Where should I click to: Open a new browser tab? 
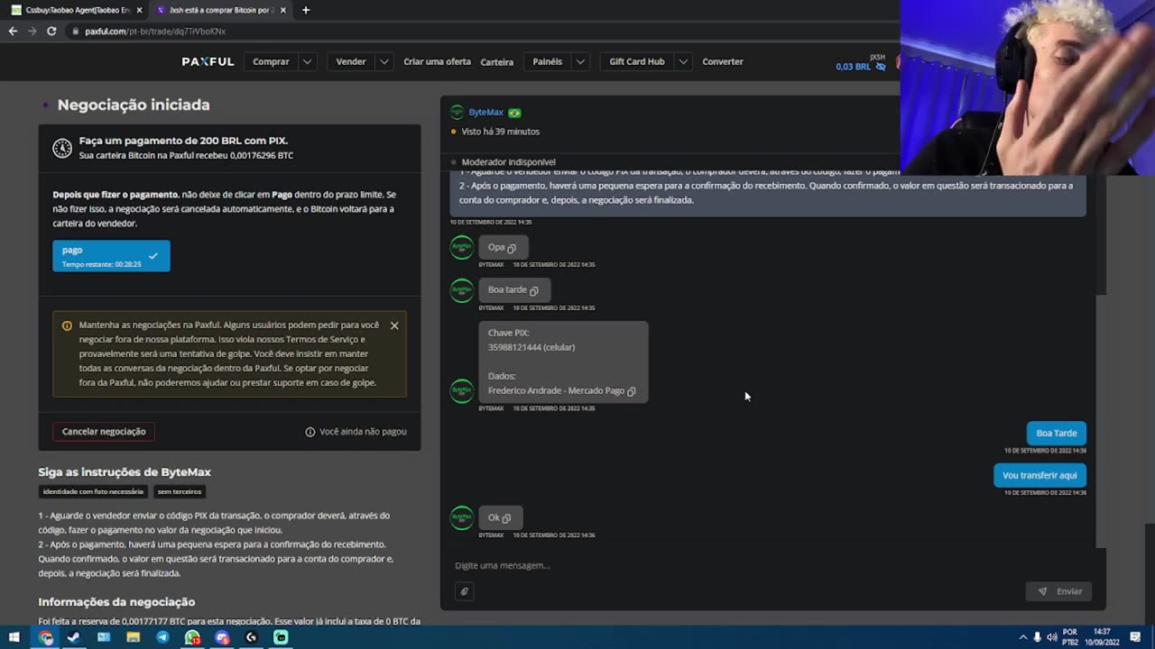306,10
